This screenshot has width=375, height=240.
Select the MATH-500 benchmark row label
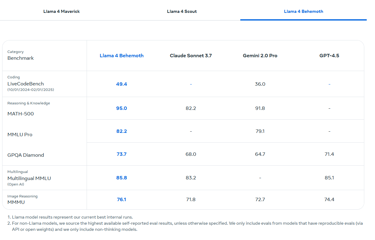(21, 114)
